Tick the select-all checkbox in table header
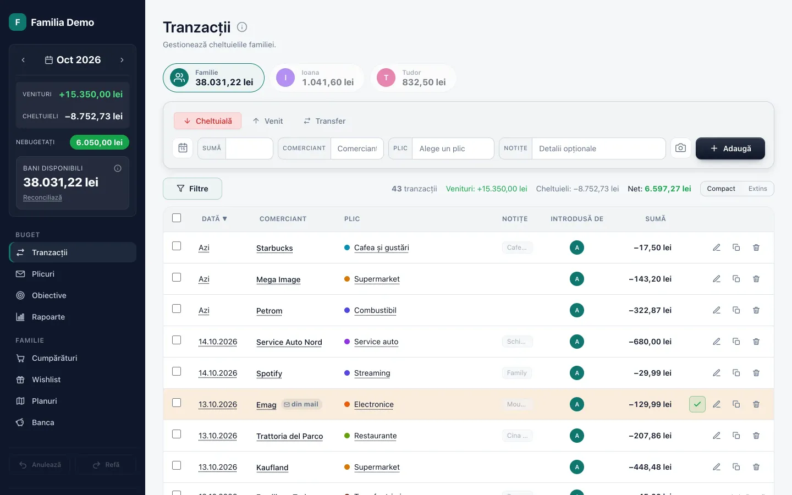 177,218
